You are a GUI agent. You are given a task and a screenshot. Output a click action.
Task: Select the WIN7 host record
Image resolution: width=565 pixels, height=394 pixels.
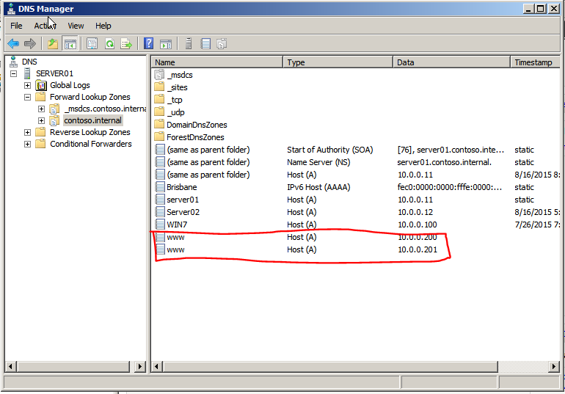point(355,225)
